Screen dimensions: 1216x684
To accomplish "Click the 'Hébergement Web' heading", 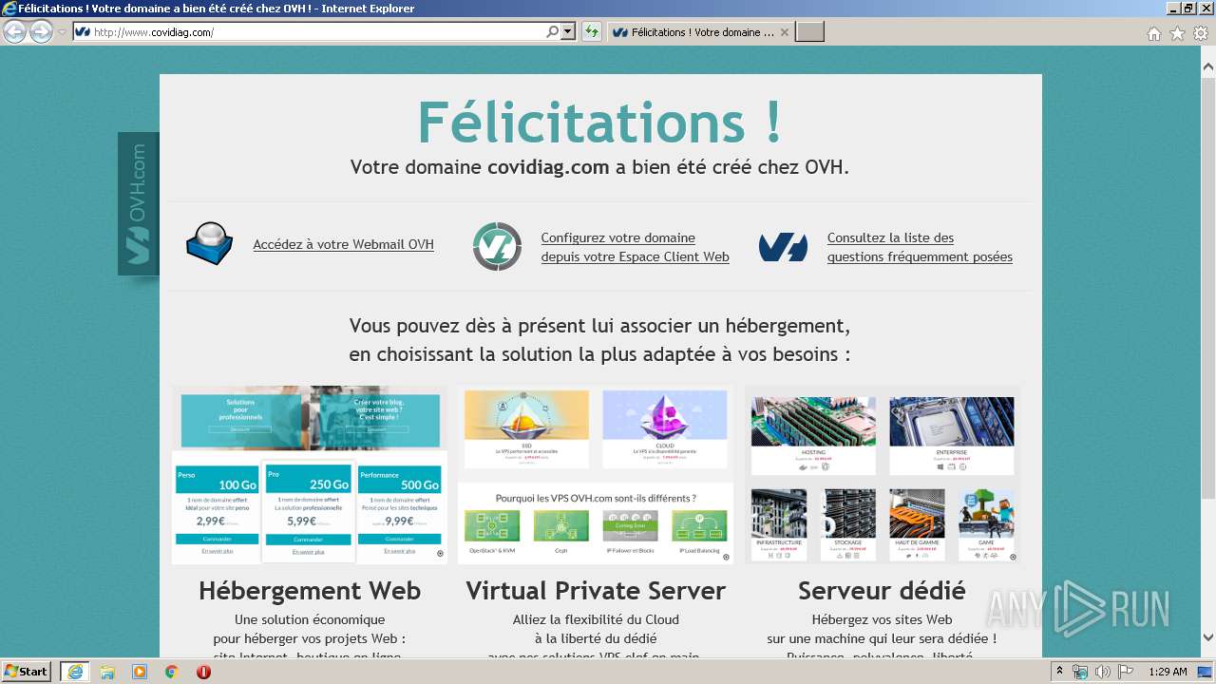I will pyautogui.click(x=310, y=591).
